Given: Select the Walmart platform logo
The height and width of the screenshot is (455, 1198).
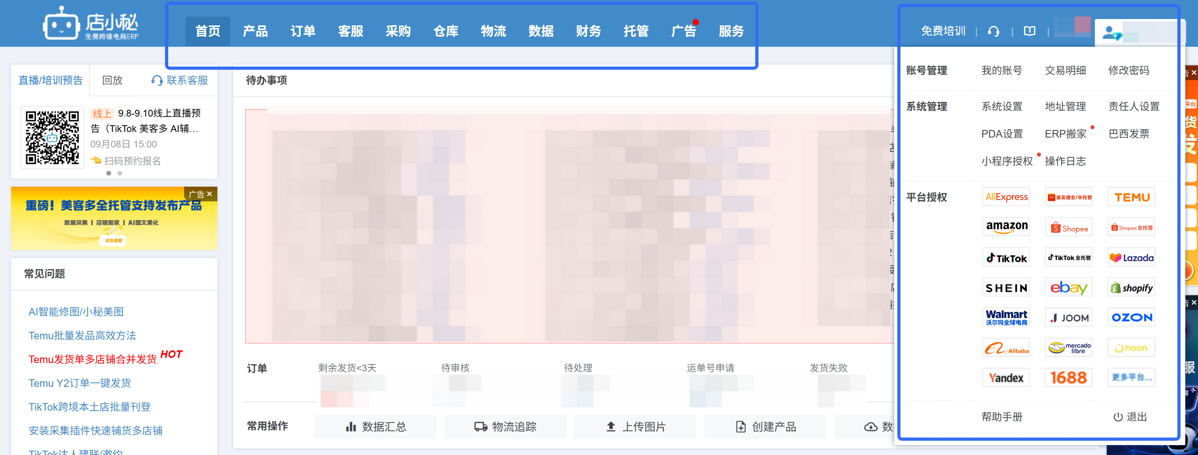Looking at the screenshot, I should 1006,317.
